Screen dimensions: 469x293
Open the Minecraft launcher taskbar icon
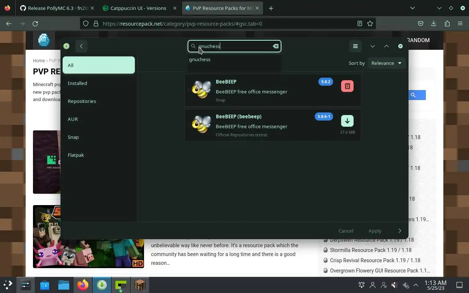pyautogui.click(x=140, y=285)
